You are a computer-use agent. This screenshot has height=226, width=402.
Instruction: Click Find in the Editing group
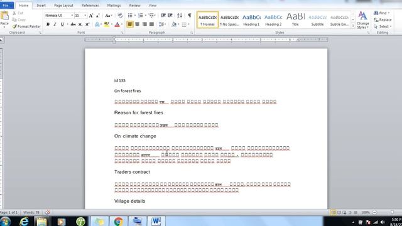coord(381,13)
